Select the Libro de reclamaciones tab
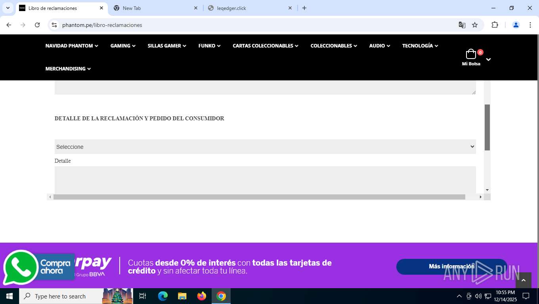The height and width of the screenshot is (304, 539). [x=61, y=8]
